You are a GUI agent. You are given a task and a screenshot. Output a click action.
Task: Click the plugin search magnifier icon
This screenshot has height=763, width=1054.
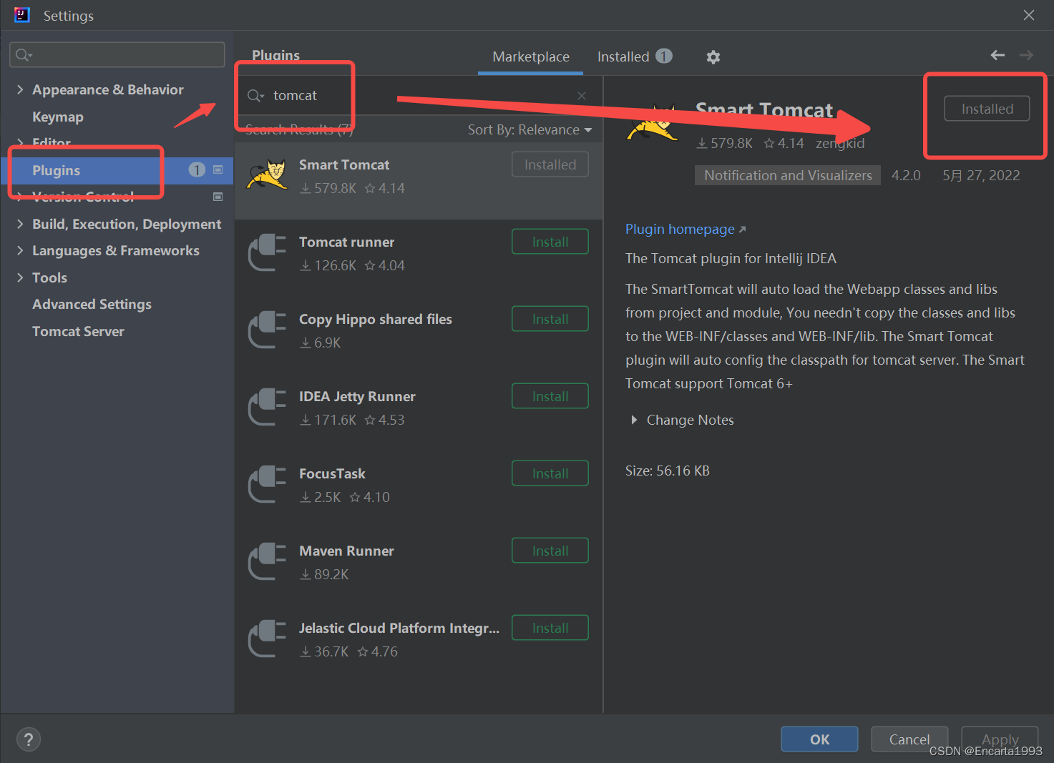coord(255,96)
